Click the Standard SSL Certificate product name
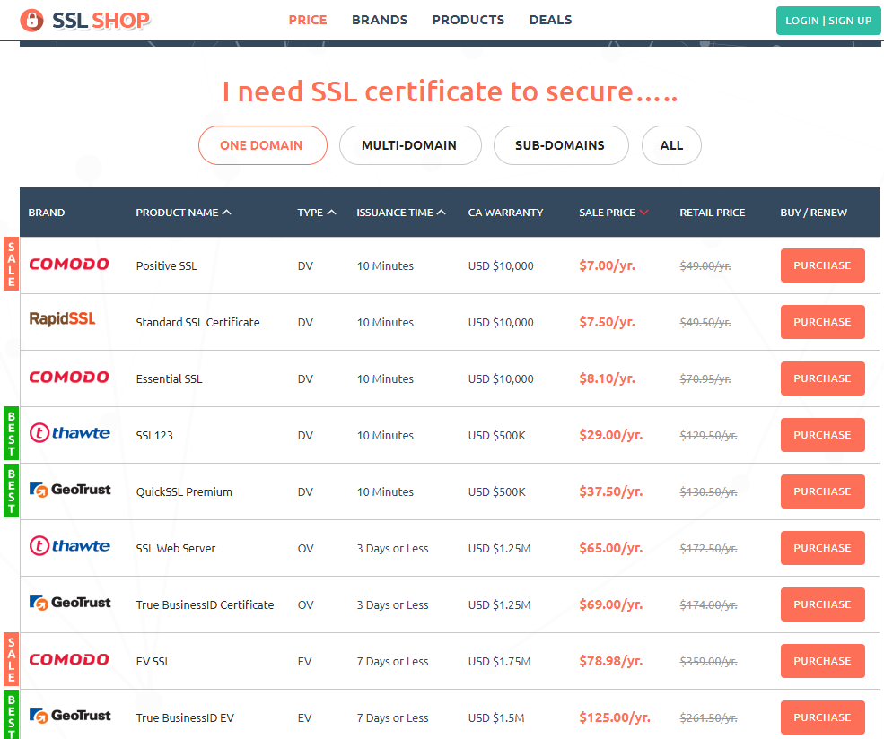The image size is (884, 739). click(x=197, y=322)
